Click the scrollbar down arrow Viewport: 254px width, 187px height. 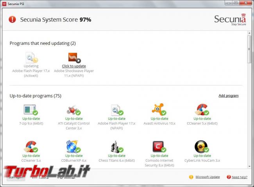249,166
